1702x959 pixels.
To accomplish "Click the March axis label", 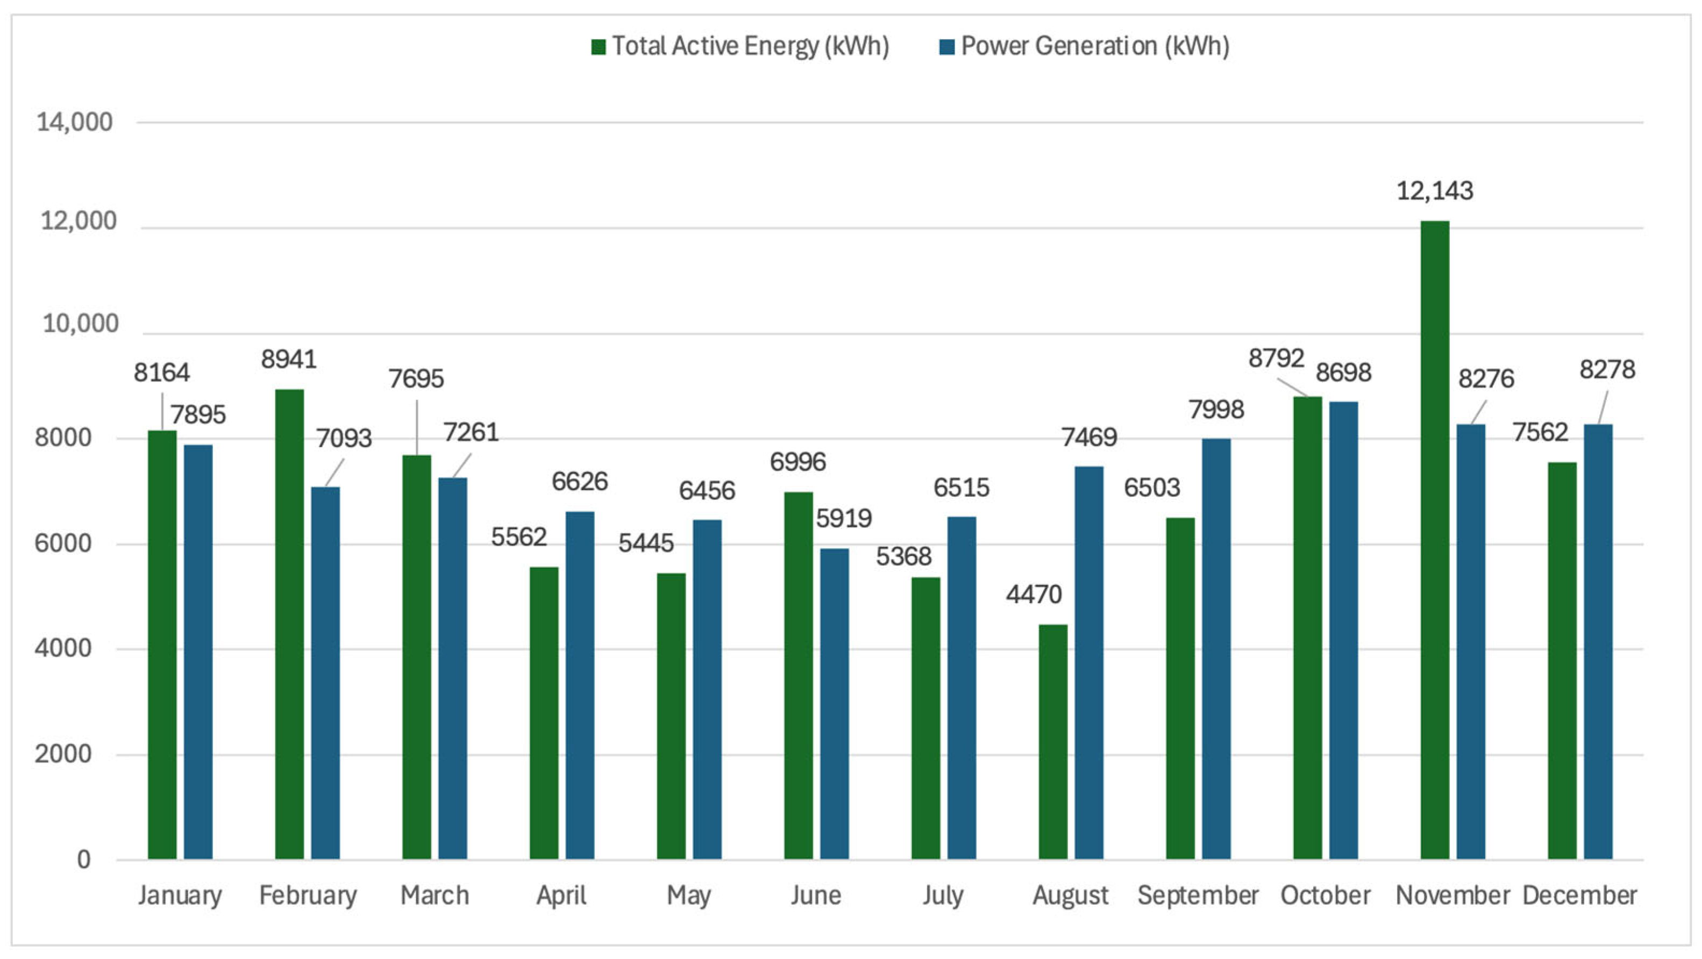I will (435, 896).
